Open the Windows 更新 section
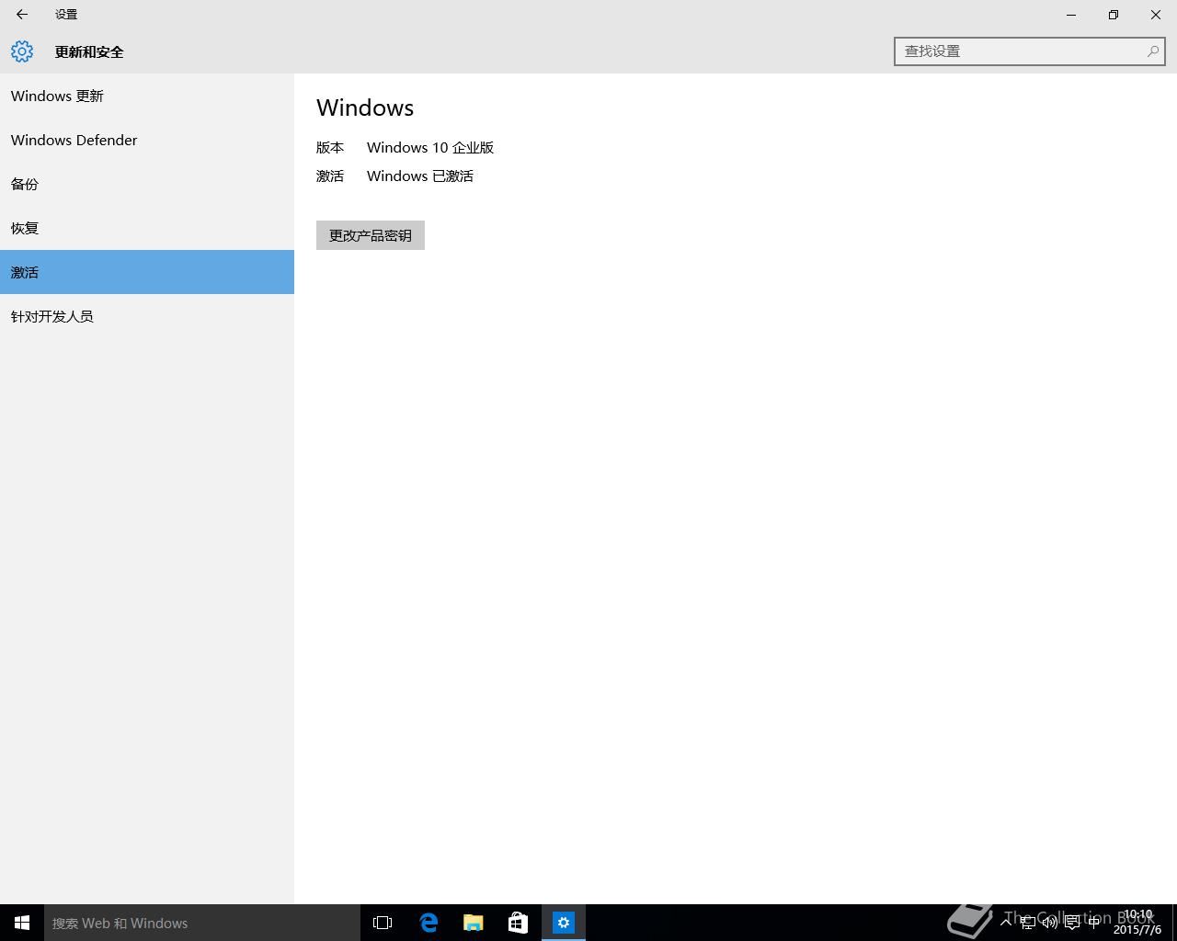Viewport: 1177px width, 941px height. click(x=147, y=96)
